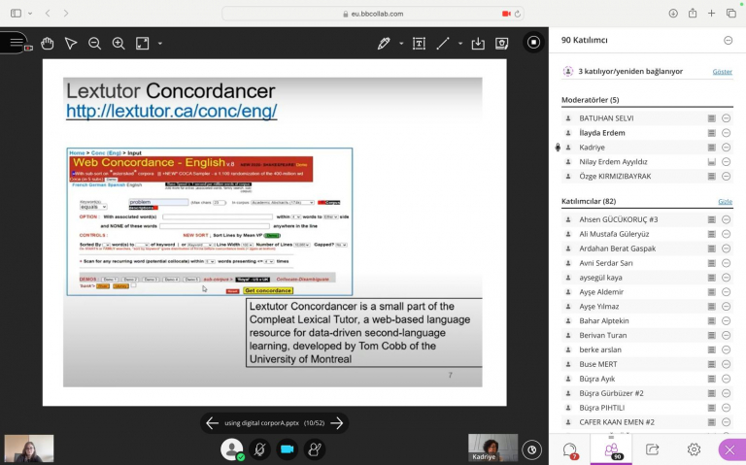746x465 pixels.
Task: Stop sharing content button
Action: point(533,43)
